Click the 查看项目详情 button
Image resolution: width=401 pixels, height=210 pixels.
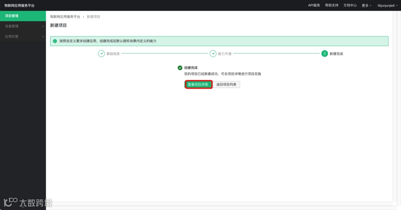(198, 84)
